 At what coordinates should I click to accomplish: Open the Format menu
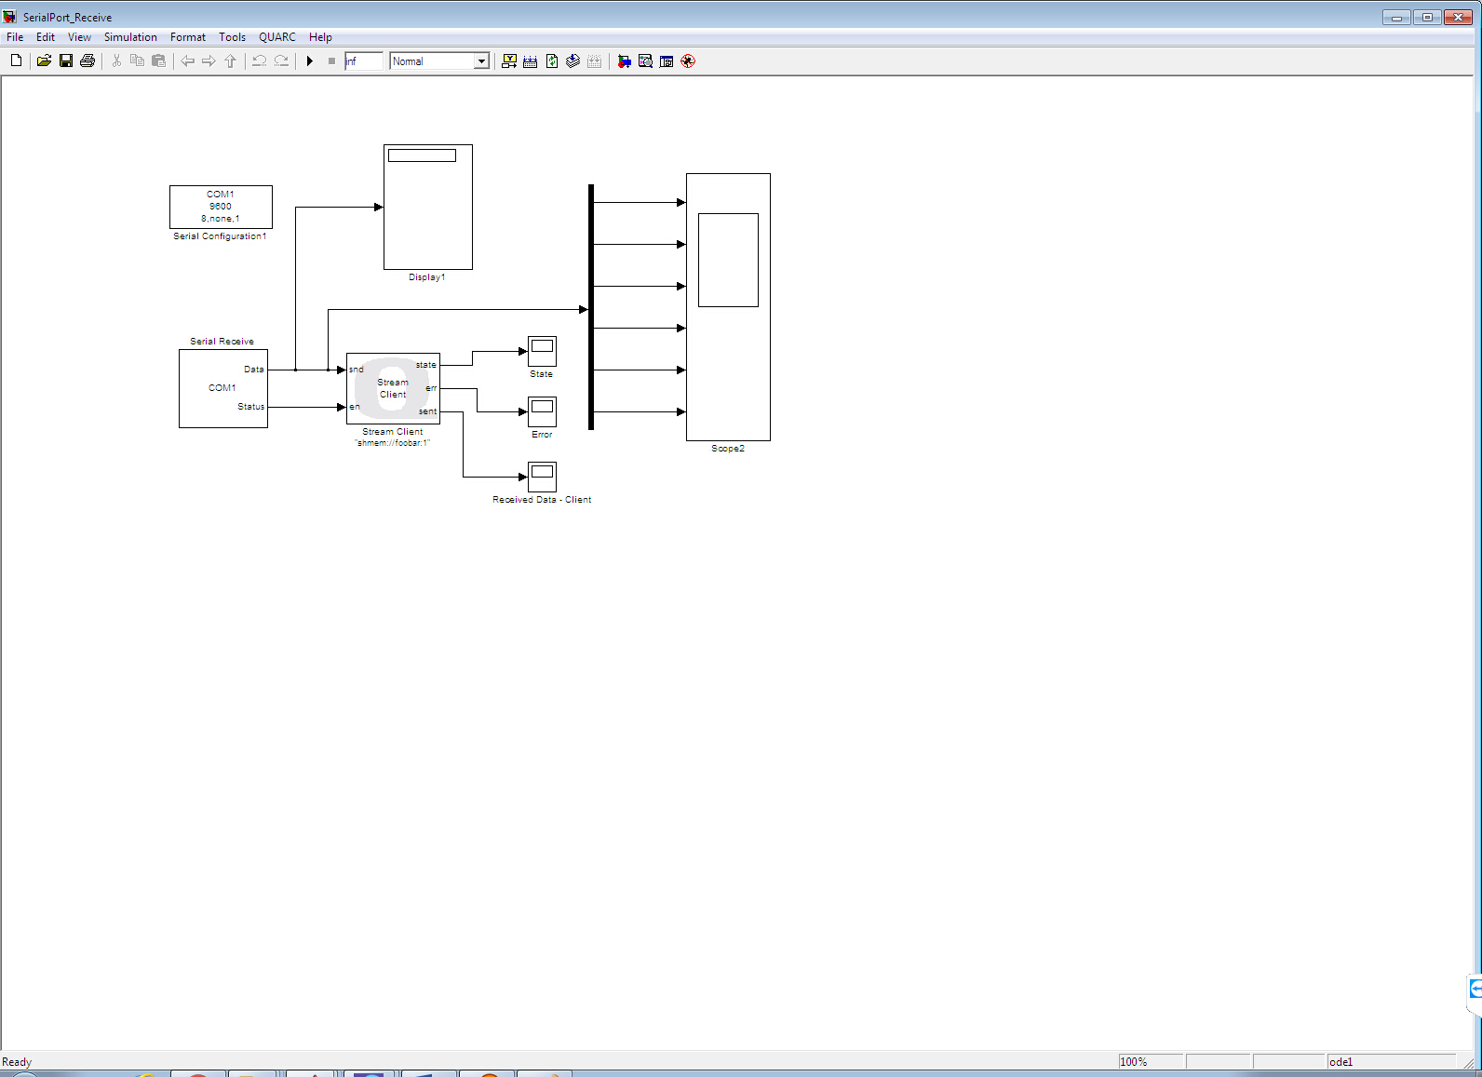pyautogui.click(x=187, y=37)
